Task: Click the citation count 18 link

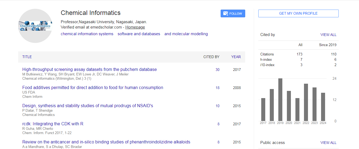Action: click(x=217, y=88)
